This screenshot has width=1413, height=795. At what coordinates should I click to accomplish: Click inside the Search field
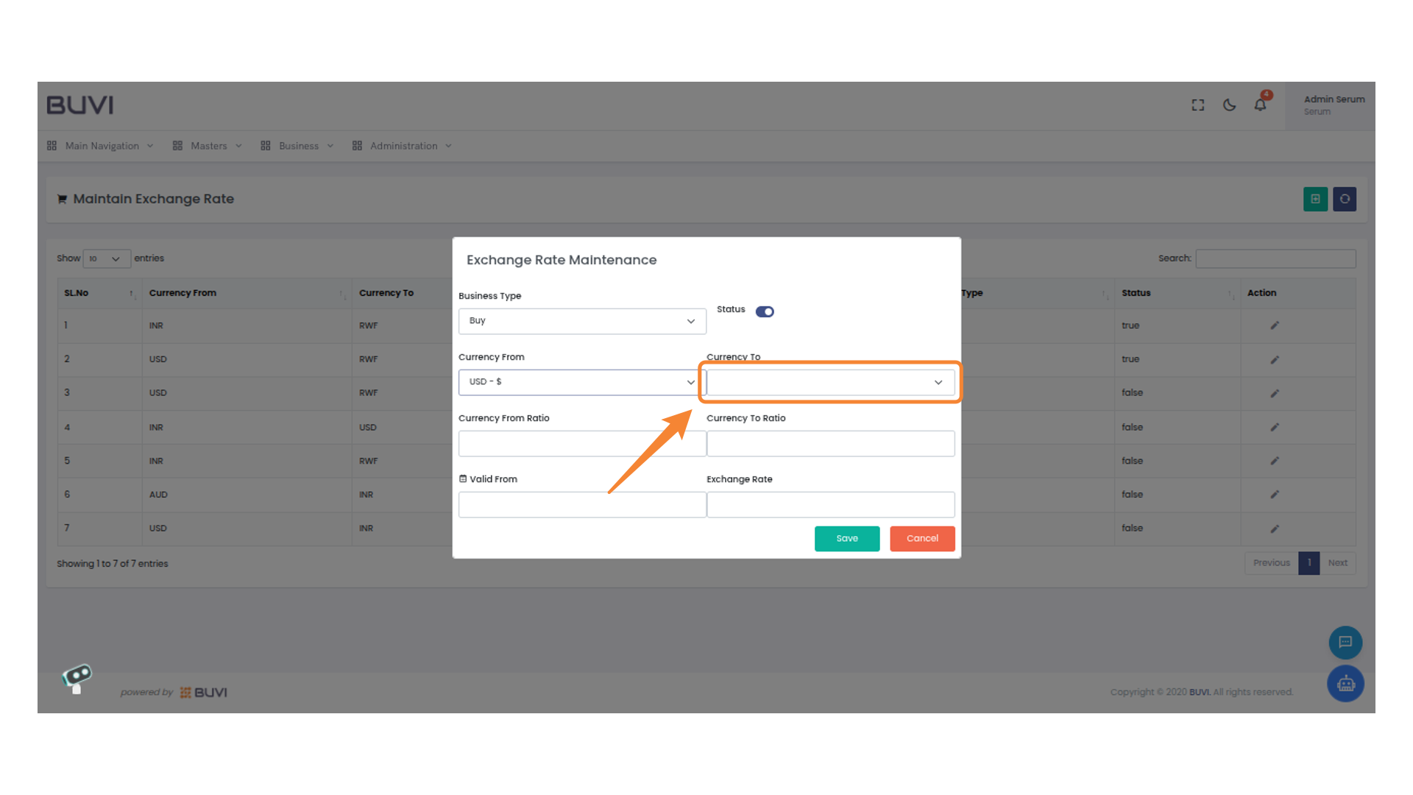[x=1275, y=258]
